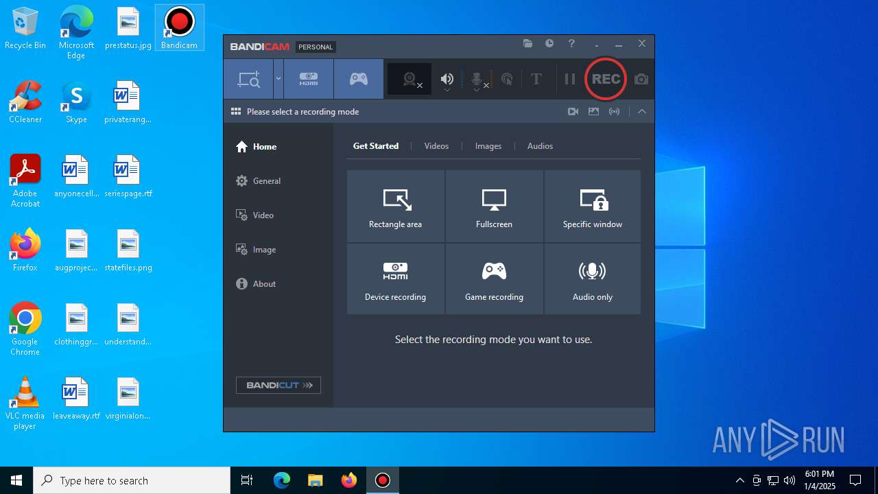Select screen rectangle recording mode icon
878x494 pixels.
(248, 79)
